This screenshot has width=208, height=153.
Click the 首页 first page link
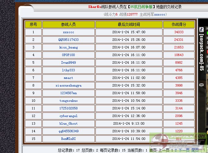[x=153, y=150]
